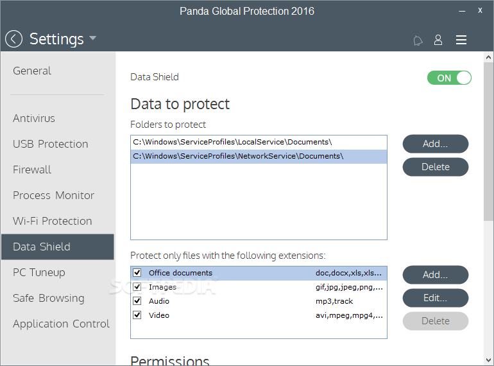Click the scrollbar up arrow
This screenshot has width=494, height=366.
[488, 57]
